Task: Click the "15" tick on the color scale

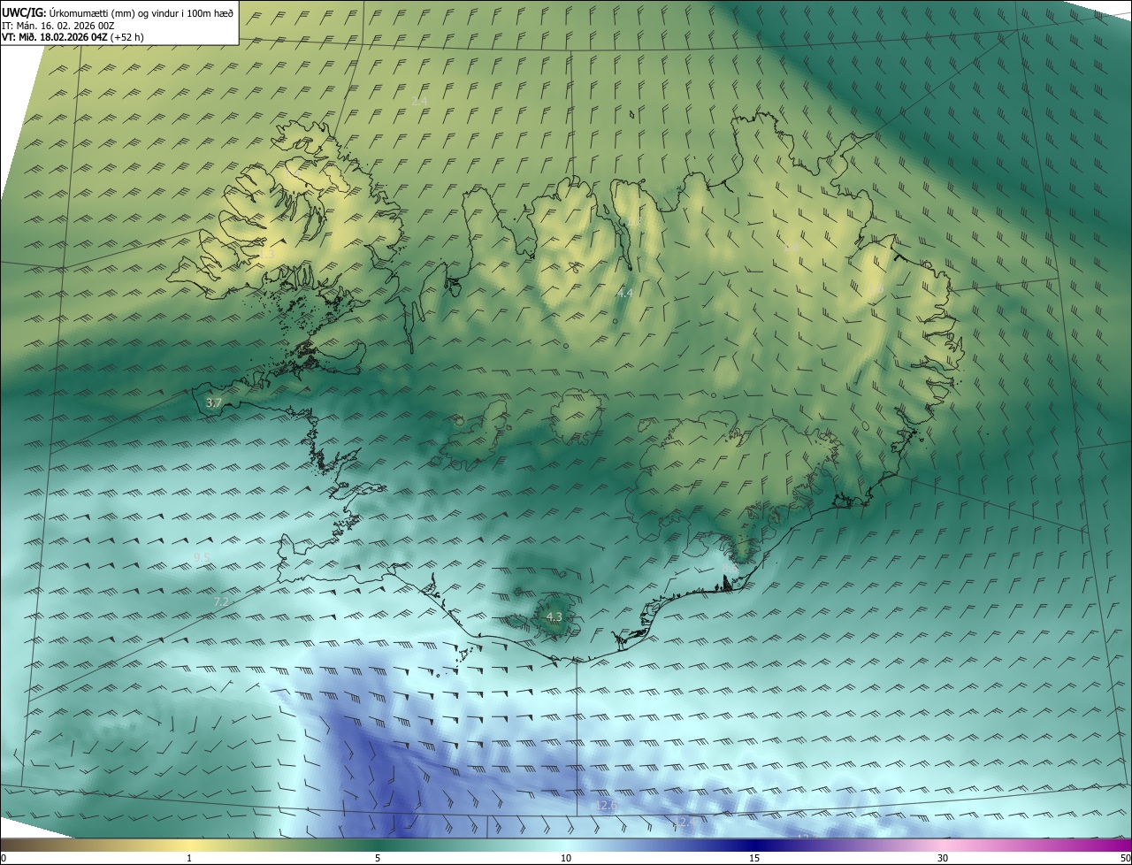Action: [x=754, y=858]
